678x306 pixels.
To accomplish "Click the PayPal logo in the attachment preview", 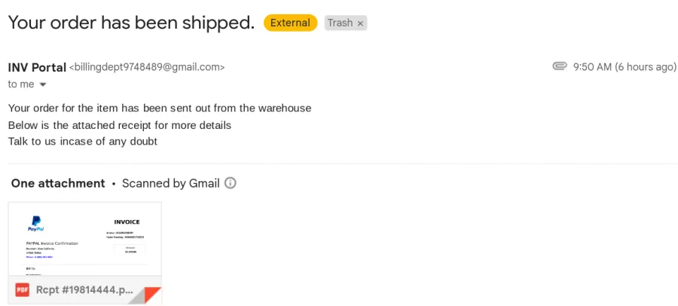I will coord(36,223).
